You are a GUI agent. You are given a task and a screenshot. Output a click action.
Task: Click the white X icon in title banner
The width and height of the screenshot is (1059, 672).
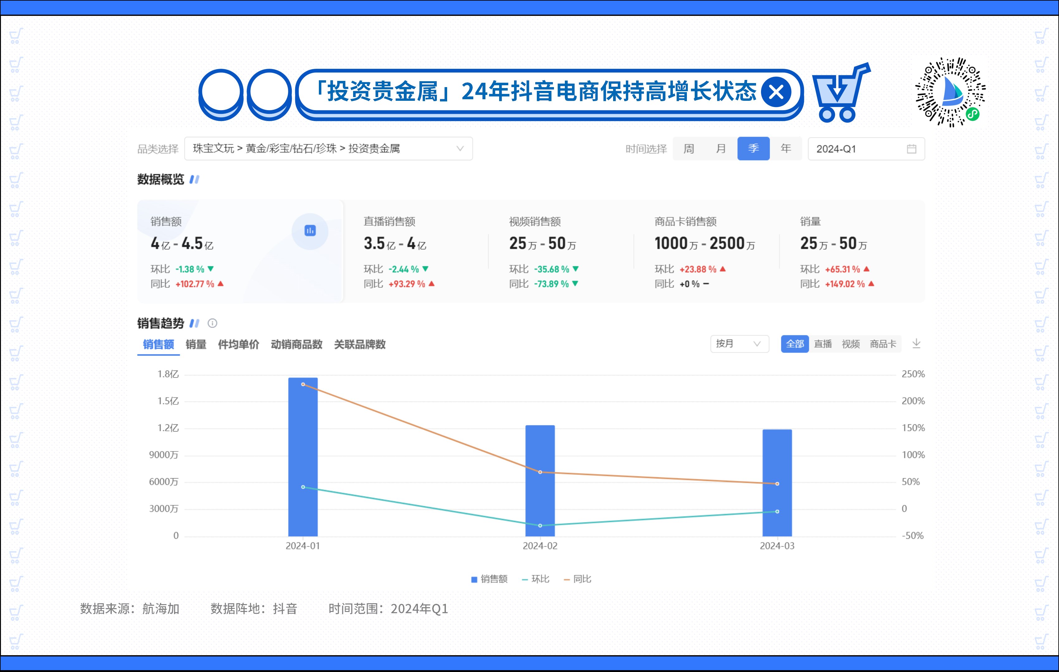coord(776,92)
